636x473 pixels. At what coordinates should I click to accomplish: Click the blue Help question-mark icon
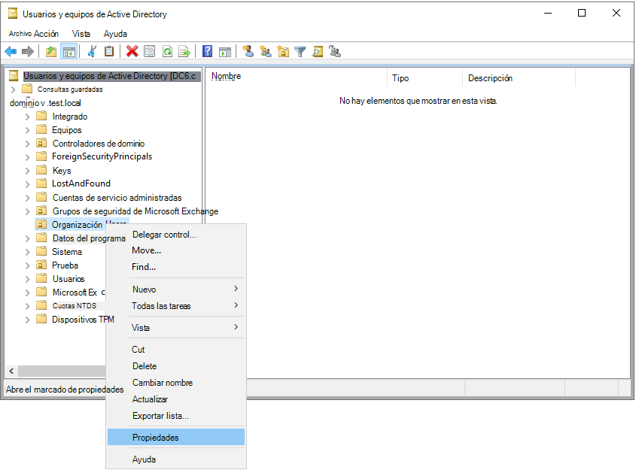207,51
